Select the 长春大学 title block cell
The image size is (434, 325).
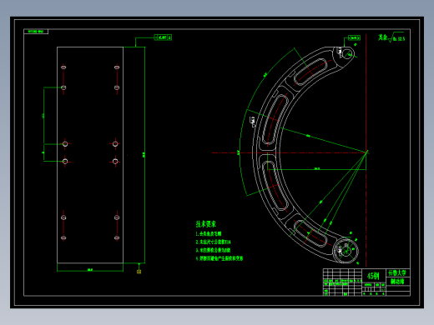[397, 273]
